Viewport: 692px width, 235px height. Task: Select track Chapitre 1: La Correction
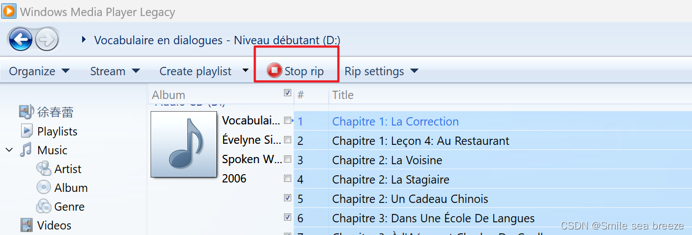[x=395, y=122]
